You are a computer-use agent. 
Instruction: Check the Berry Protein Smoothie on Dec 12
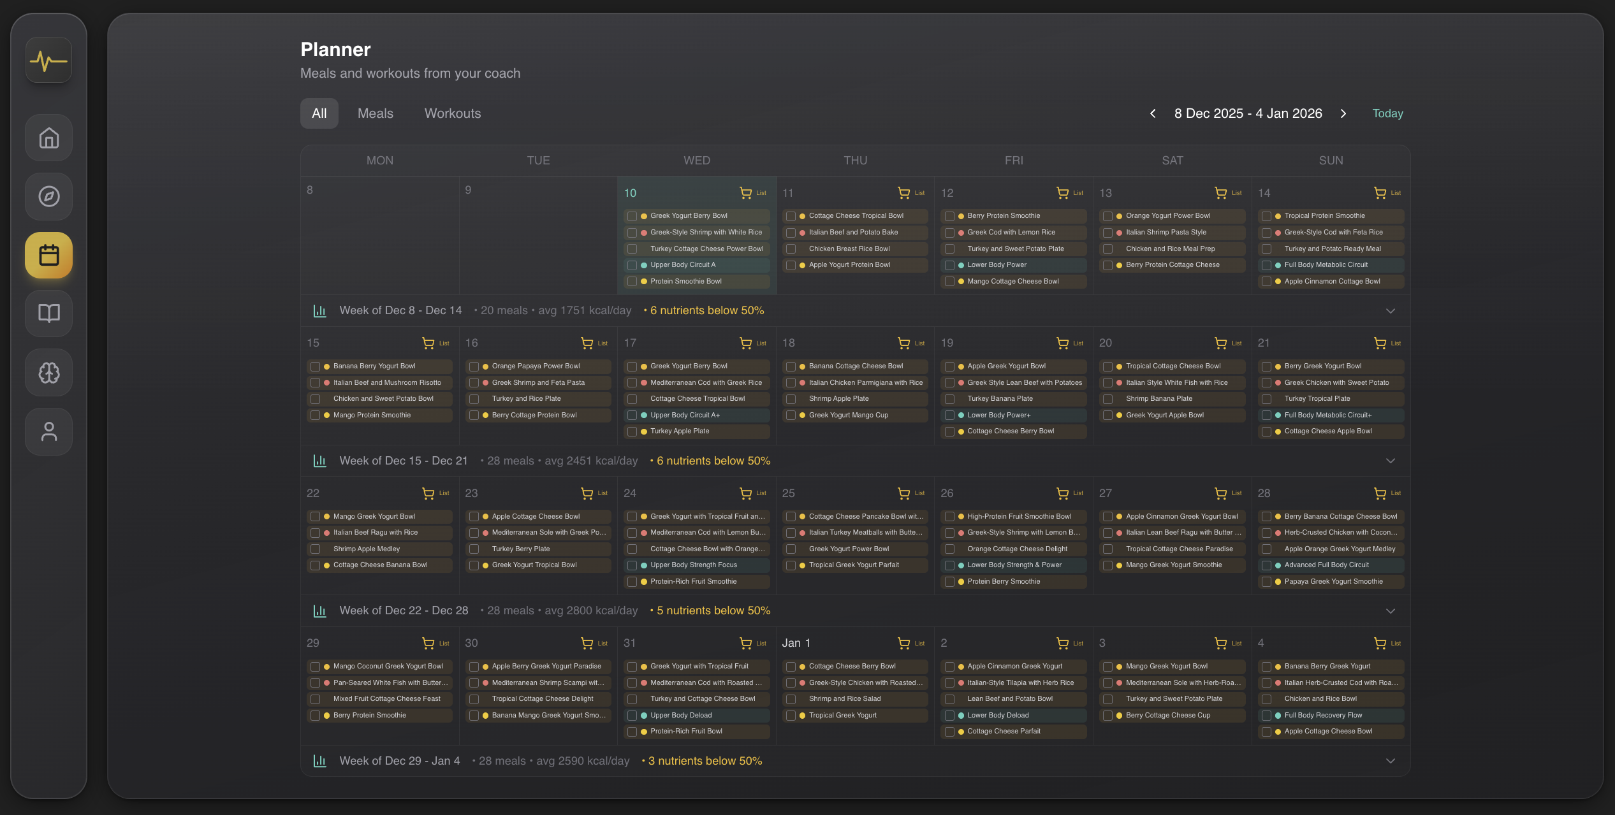949,216
